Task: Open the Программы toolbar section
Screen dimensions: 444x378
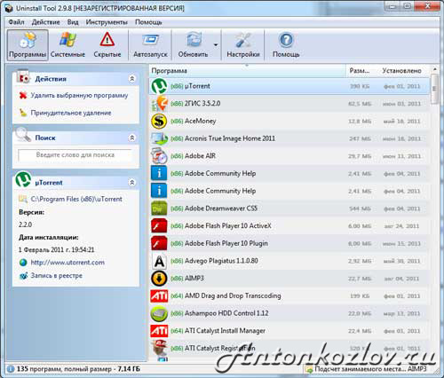Action: (x=28, y=45)
